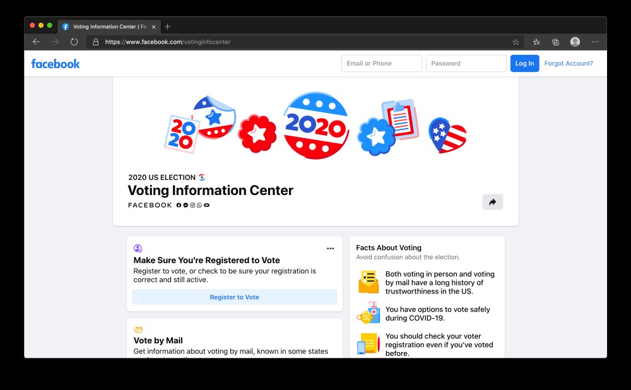This screenshot has height=390, width=631.
Task: Open the browser Collections icon
Action: 556,42
